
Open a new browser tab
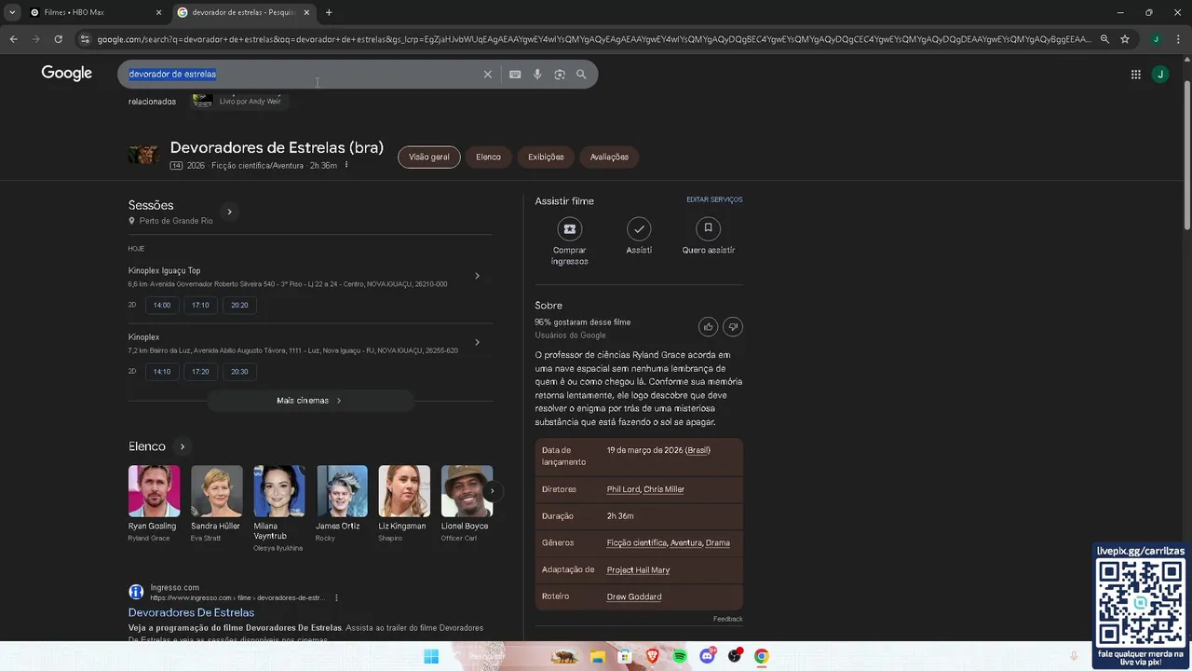pos(329,12)
